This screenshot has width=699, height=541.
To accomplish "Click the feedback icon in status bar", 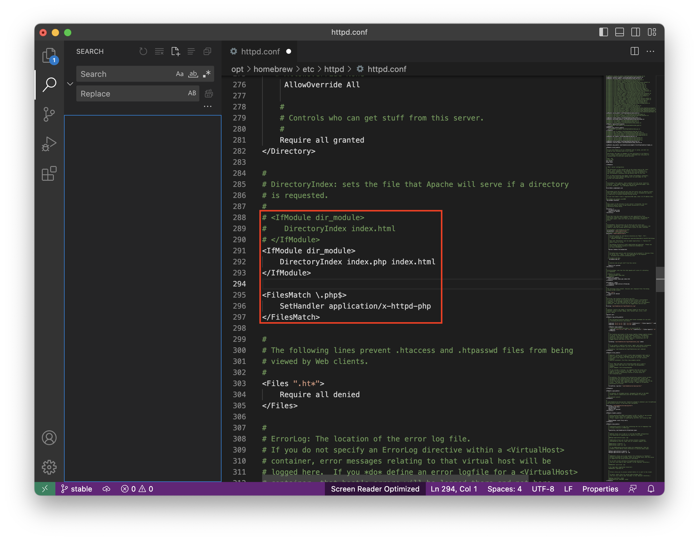I will pos(633,488).
